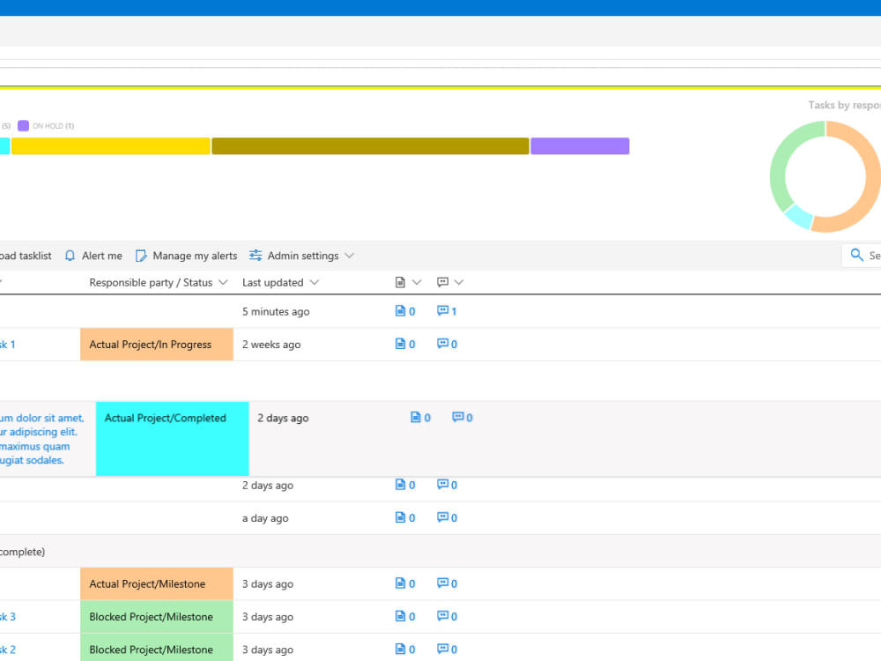Click the 5 minutes ago timestamp
881x661 pixels.
276,311
